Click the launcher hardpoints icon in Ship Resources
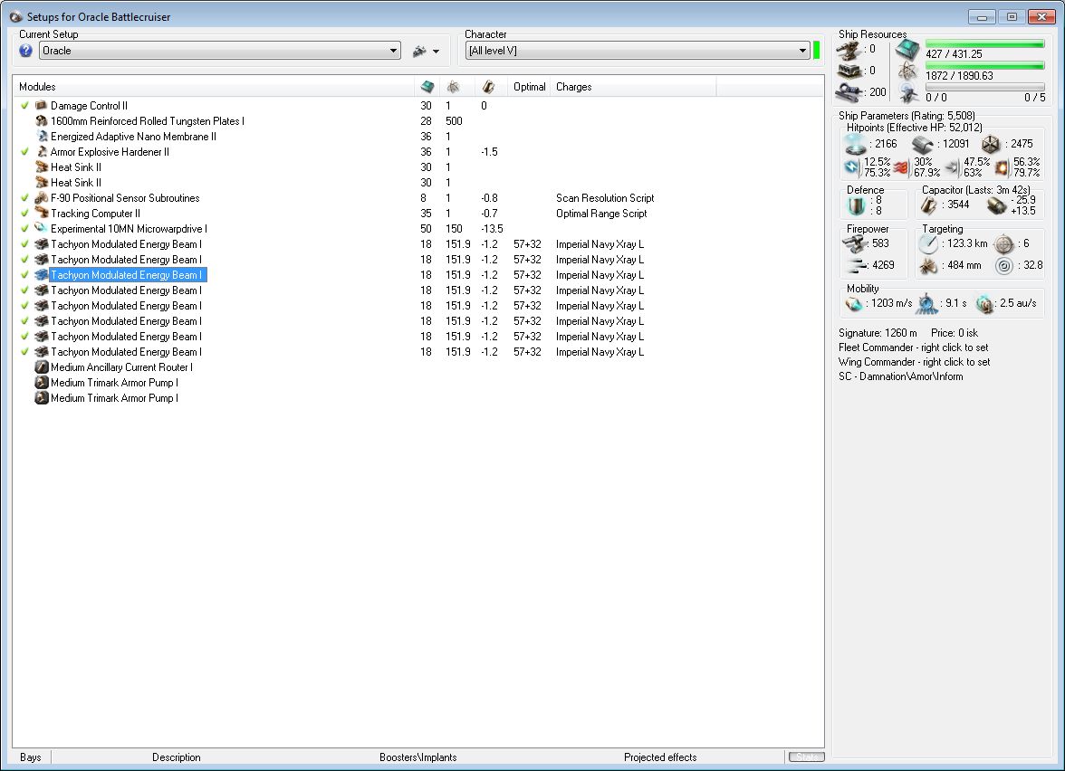The height and width of the screenshot is (771, 1065). click(x=849, y=71)
